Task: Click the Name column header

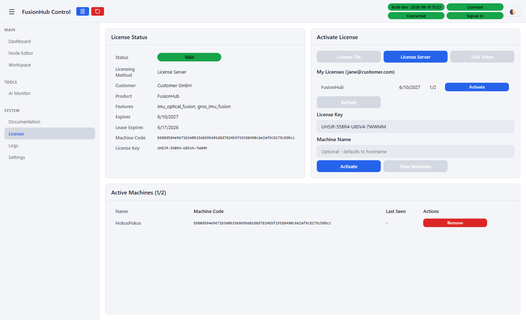Action: pyautogui.click(x=122, y=212)
